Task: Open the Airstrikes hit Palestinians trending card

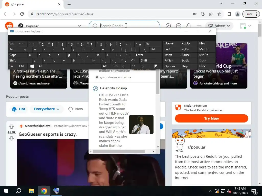Action: click(39, 79)
